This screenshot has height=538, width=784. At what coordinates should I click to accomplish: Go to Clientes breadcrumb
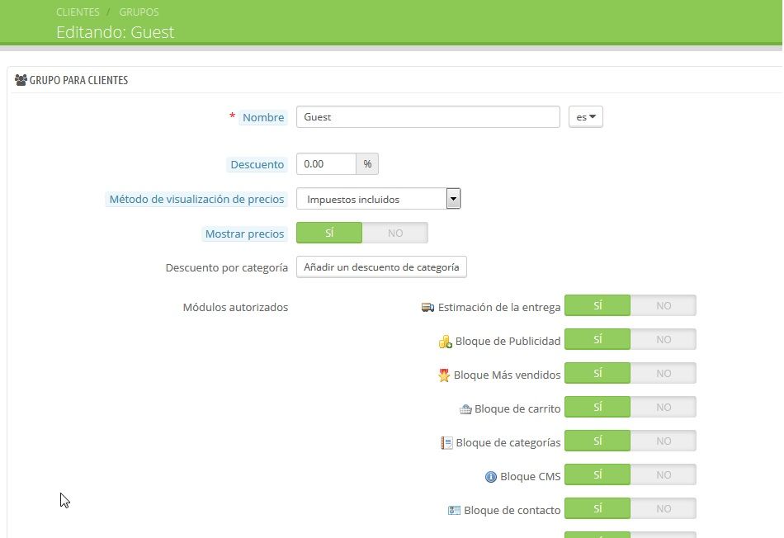pos(78,12)
